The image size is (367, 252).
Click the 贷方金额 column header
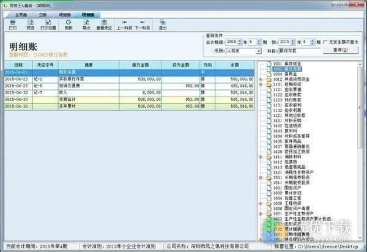pyautogui.click(x=180, y=65)
